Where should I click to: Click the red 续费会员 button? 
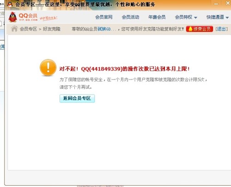(x=200, y=29)
